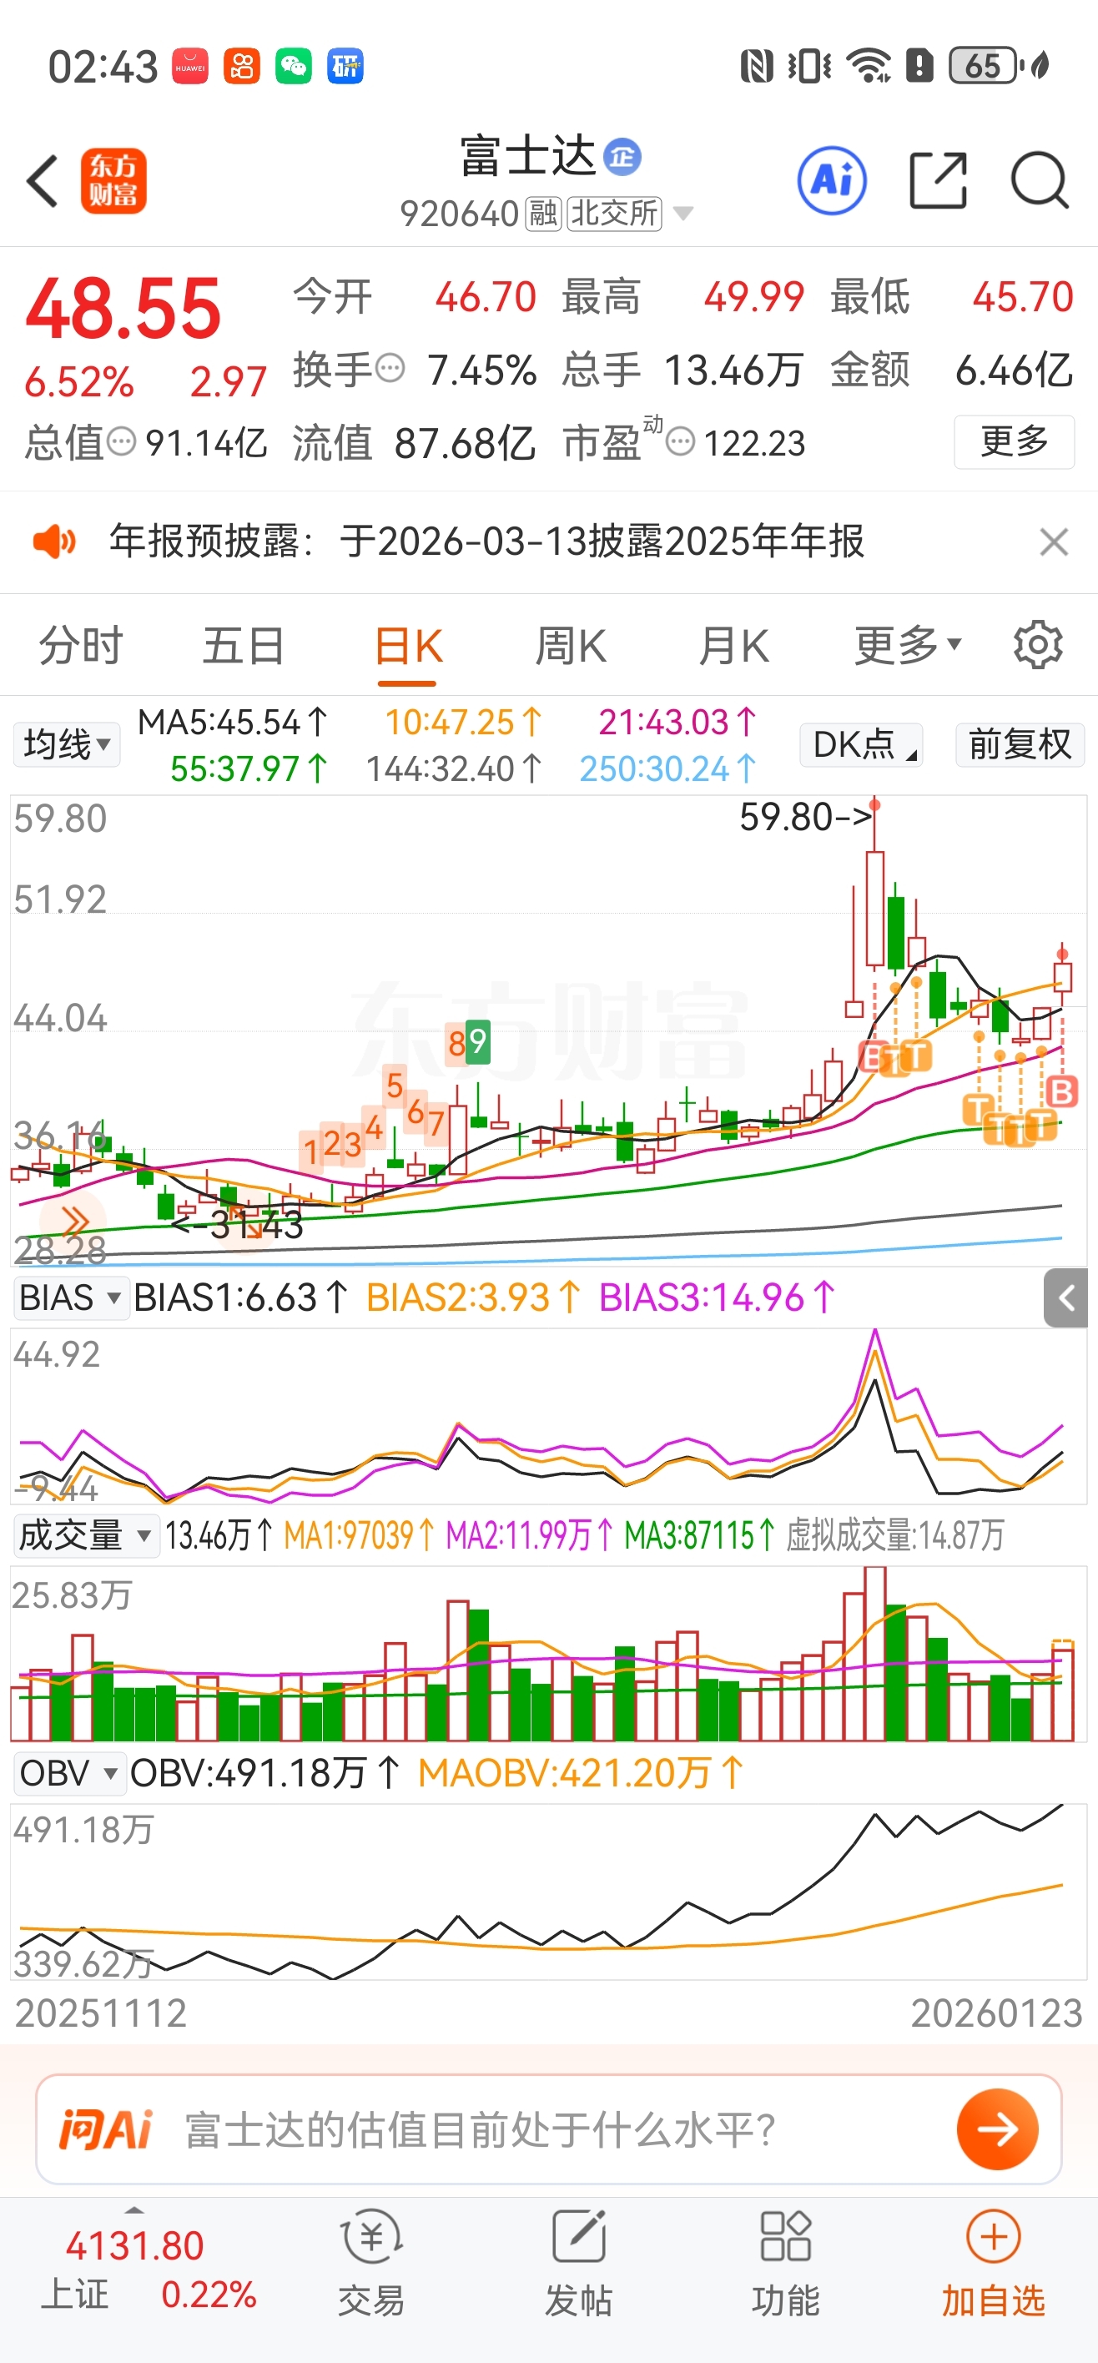Tap the Huawei app status bar icon

coord(190,66)
